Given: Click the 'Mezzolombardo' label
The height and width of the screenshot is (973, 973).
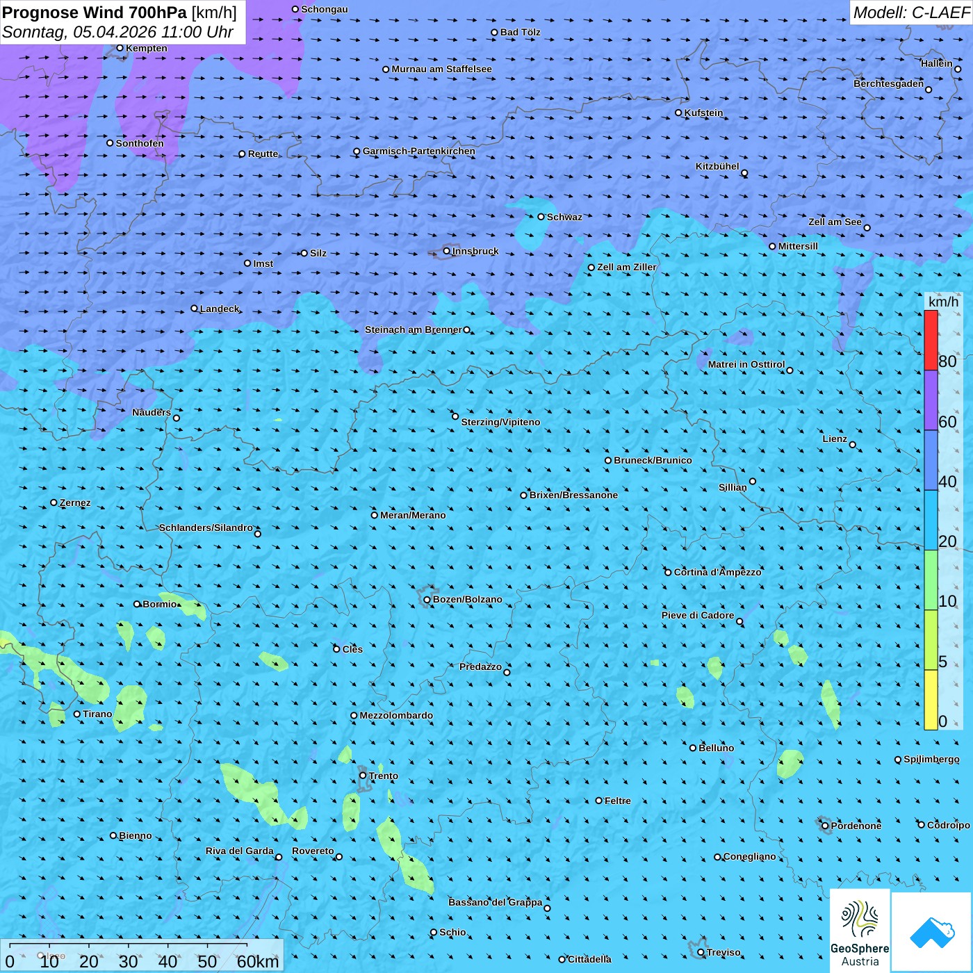Looking at the screenshot, I should [396, 715].
